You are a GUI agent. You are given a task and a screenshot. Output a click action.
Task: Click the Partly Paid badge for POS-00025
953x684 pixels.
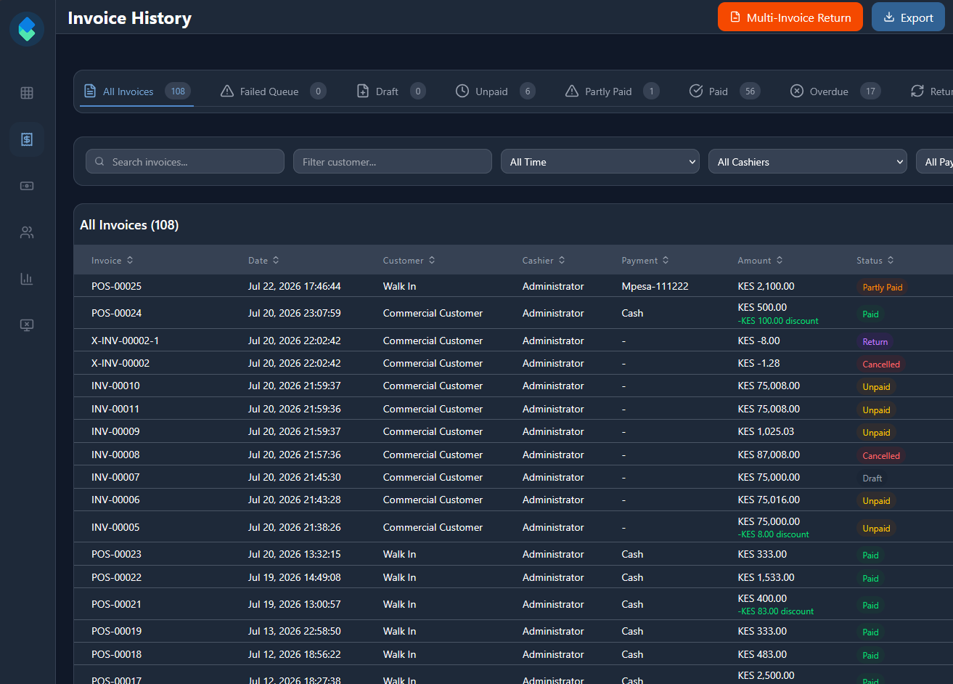[x=883, y=287]
